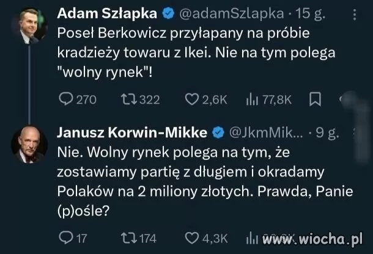Image resolution: width=373 pixels, height=254 pixels.
Task: Click the @JkmMik... handle
Action: [265, 132]
